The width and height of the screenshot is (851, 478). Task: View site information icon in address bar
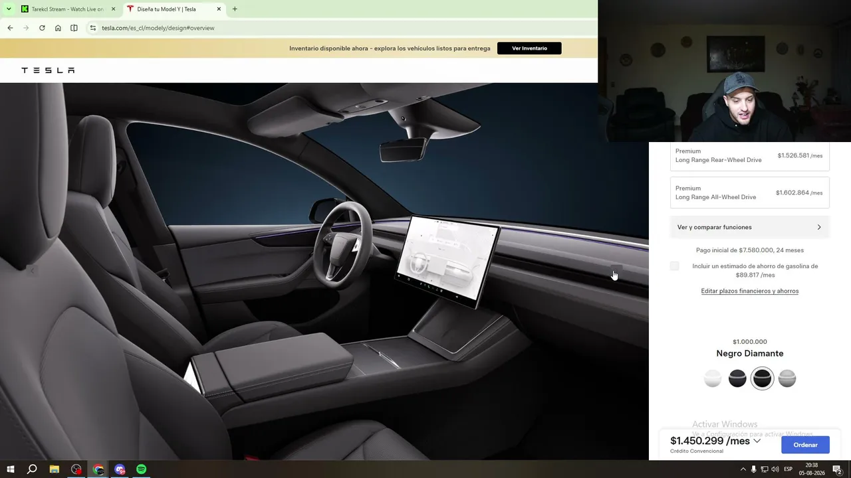coord(93,28)
